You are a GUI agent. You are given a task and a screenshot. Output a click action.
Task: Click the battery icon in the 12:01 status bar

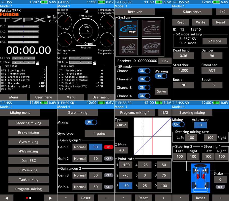click(x=216, y=2)
